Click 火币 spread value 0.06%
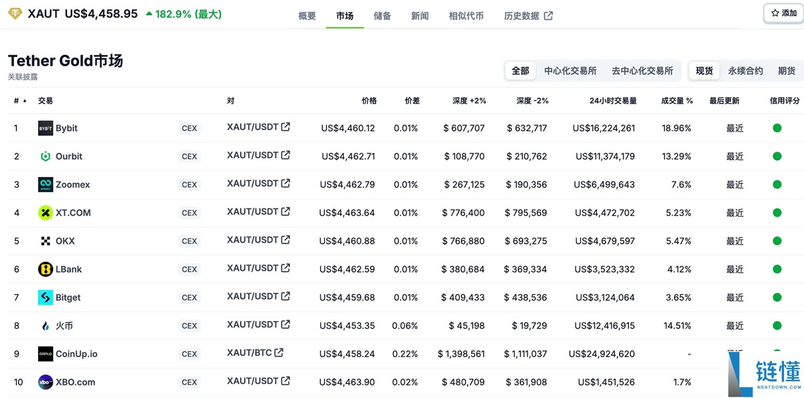Viewport: 804px width, 398px height. coord(405,326)
